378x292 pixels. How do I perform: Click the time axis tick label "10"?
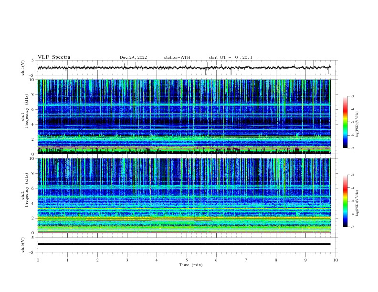pos(336,260)
